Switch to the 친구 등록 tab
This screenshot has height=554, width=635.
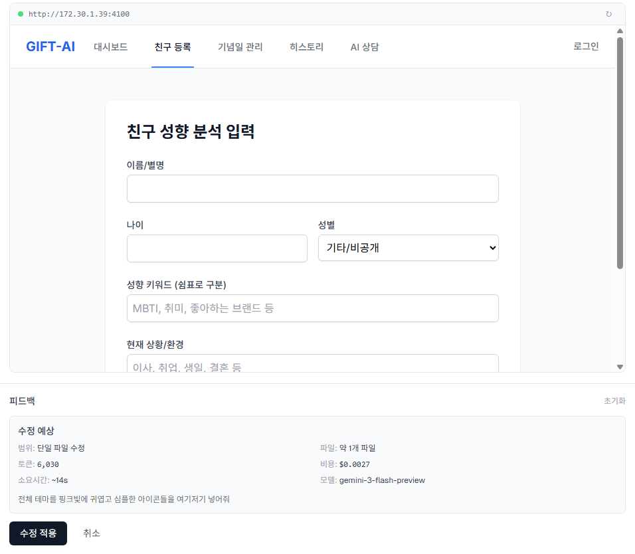pyautogui.click(x=172, y=47)
